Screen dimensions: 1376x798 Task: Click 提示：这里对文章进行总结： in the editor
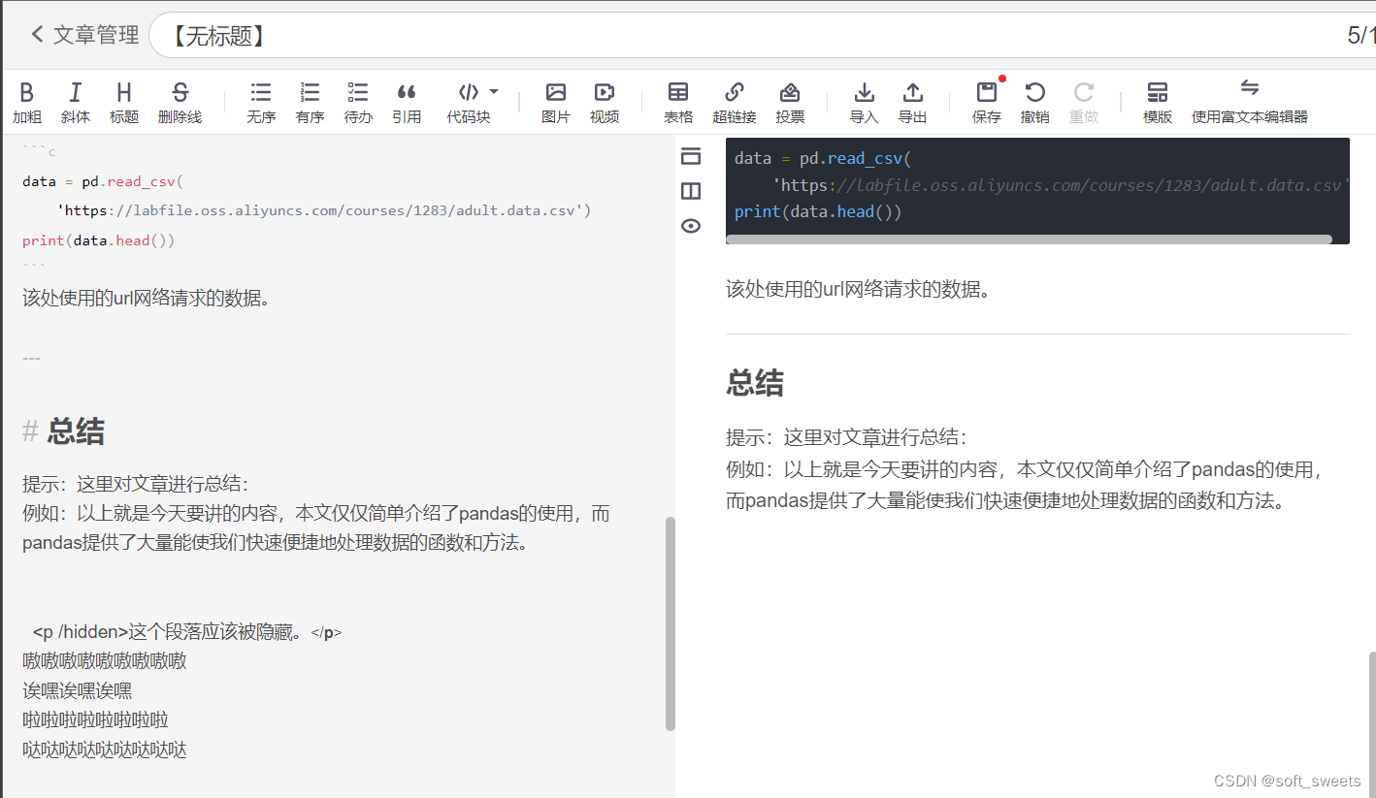136,484
